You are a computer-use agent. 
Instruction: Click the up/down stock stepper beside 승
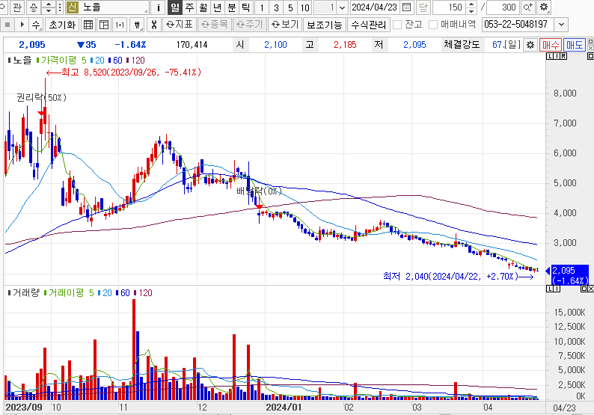pyautogui.click(x=48, y=7)
